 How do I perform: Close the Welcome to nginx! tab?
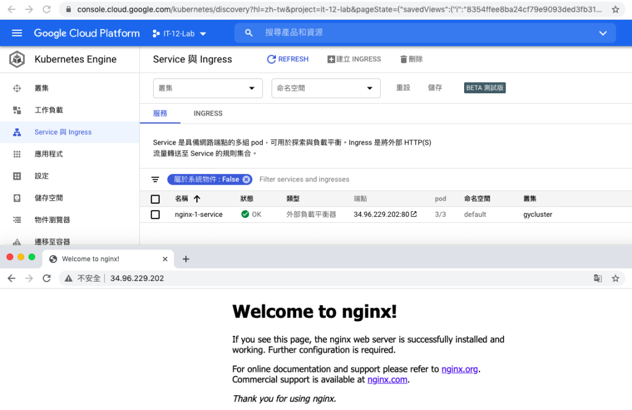pos(165,259)
